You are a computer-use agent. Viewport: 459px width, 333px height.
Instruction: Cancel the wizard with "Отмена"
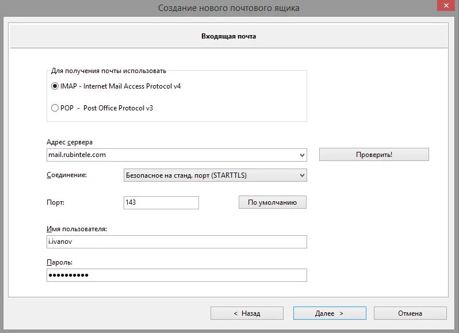(410, 313)
